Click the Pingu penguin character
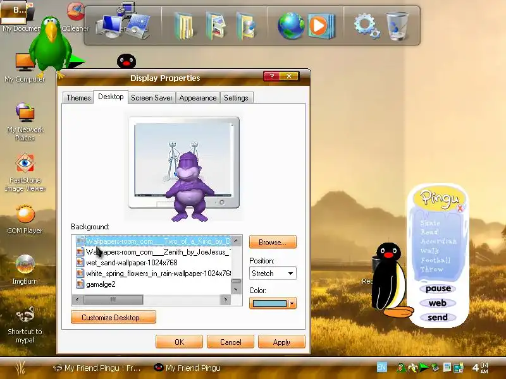The image size is (506, 379). pyautogui.click(x=389, y=280)
